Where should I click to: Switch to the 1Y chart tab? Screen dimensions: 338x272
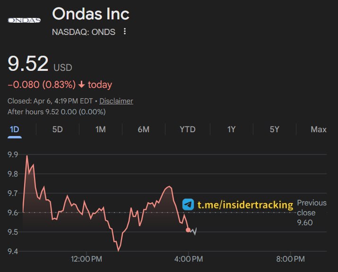[x=231, y=129]
